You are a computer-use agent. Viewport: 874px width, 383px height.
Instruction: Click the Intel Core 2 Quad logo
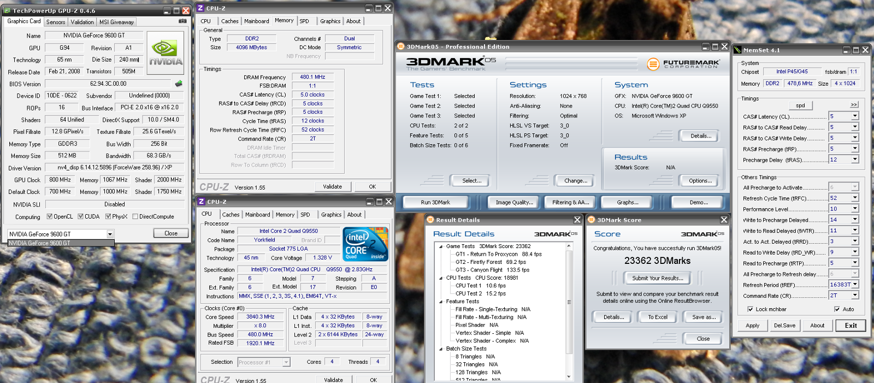pos(365,244)
